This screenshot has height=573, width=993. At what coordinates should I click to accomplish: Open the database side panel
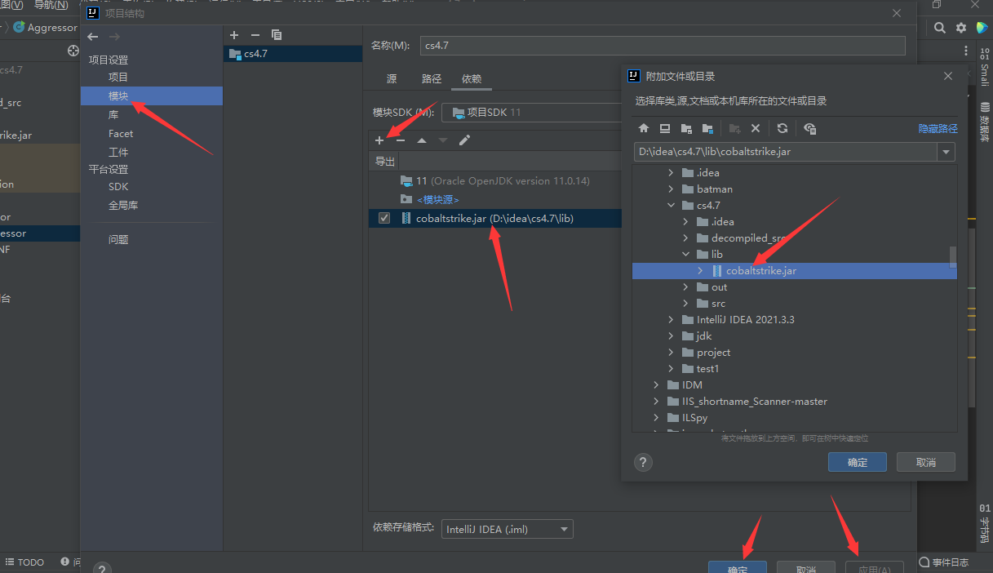[985, 122]
